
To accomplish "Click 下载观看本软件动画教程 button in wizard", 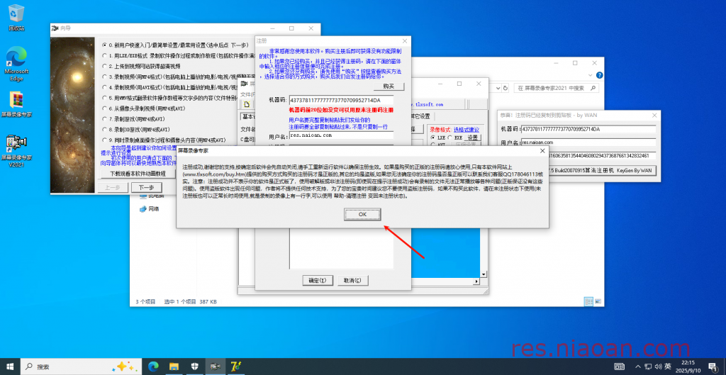I will [x=138, y=174].
